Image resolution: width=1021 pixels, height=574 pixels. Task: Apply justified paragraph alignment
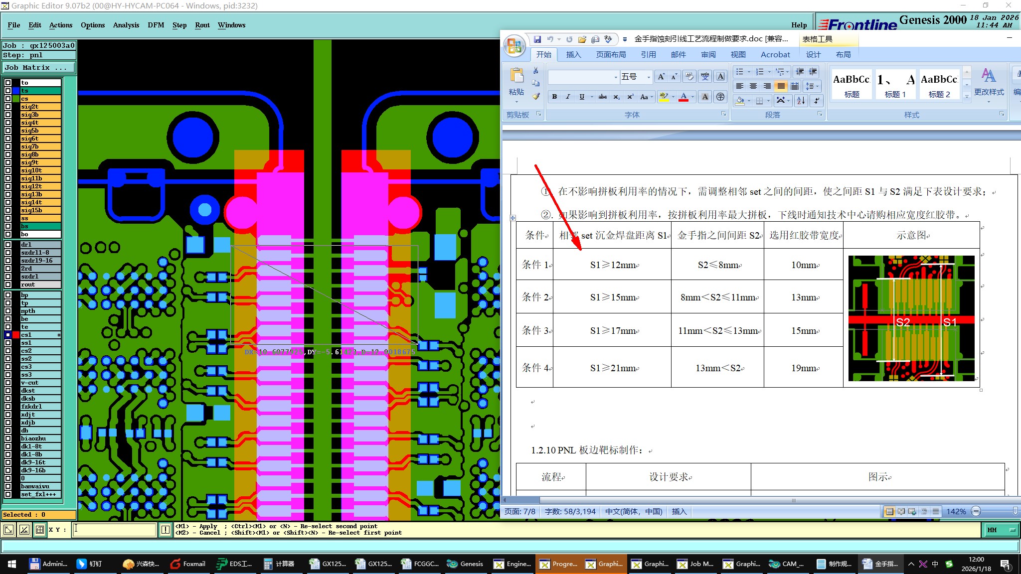tap(781, 86)
